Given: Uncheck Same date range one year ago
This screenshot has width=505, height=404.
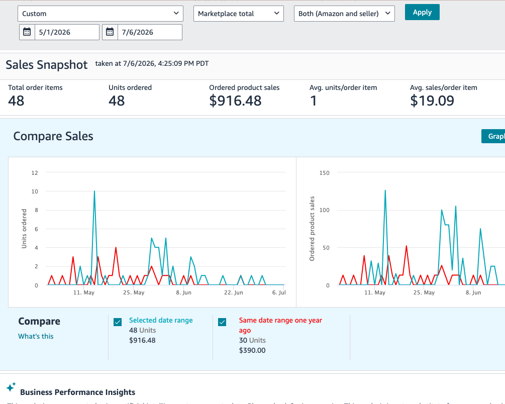Looking at the screenshot, I should pos(222,322).
